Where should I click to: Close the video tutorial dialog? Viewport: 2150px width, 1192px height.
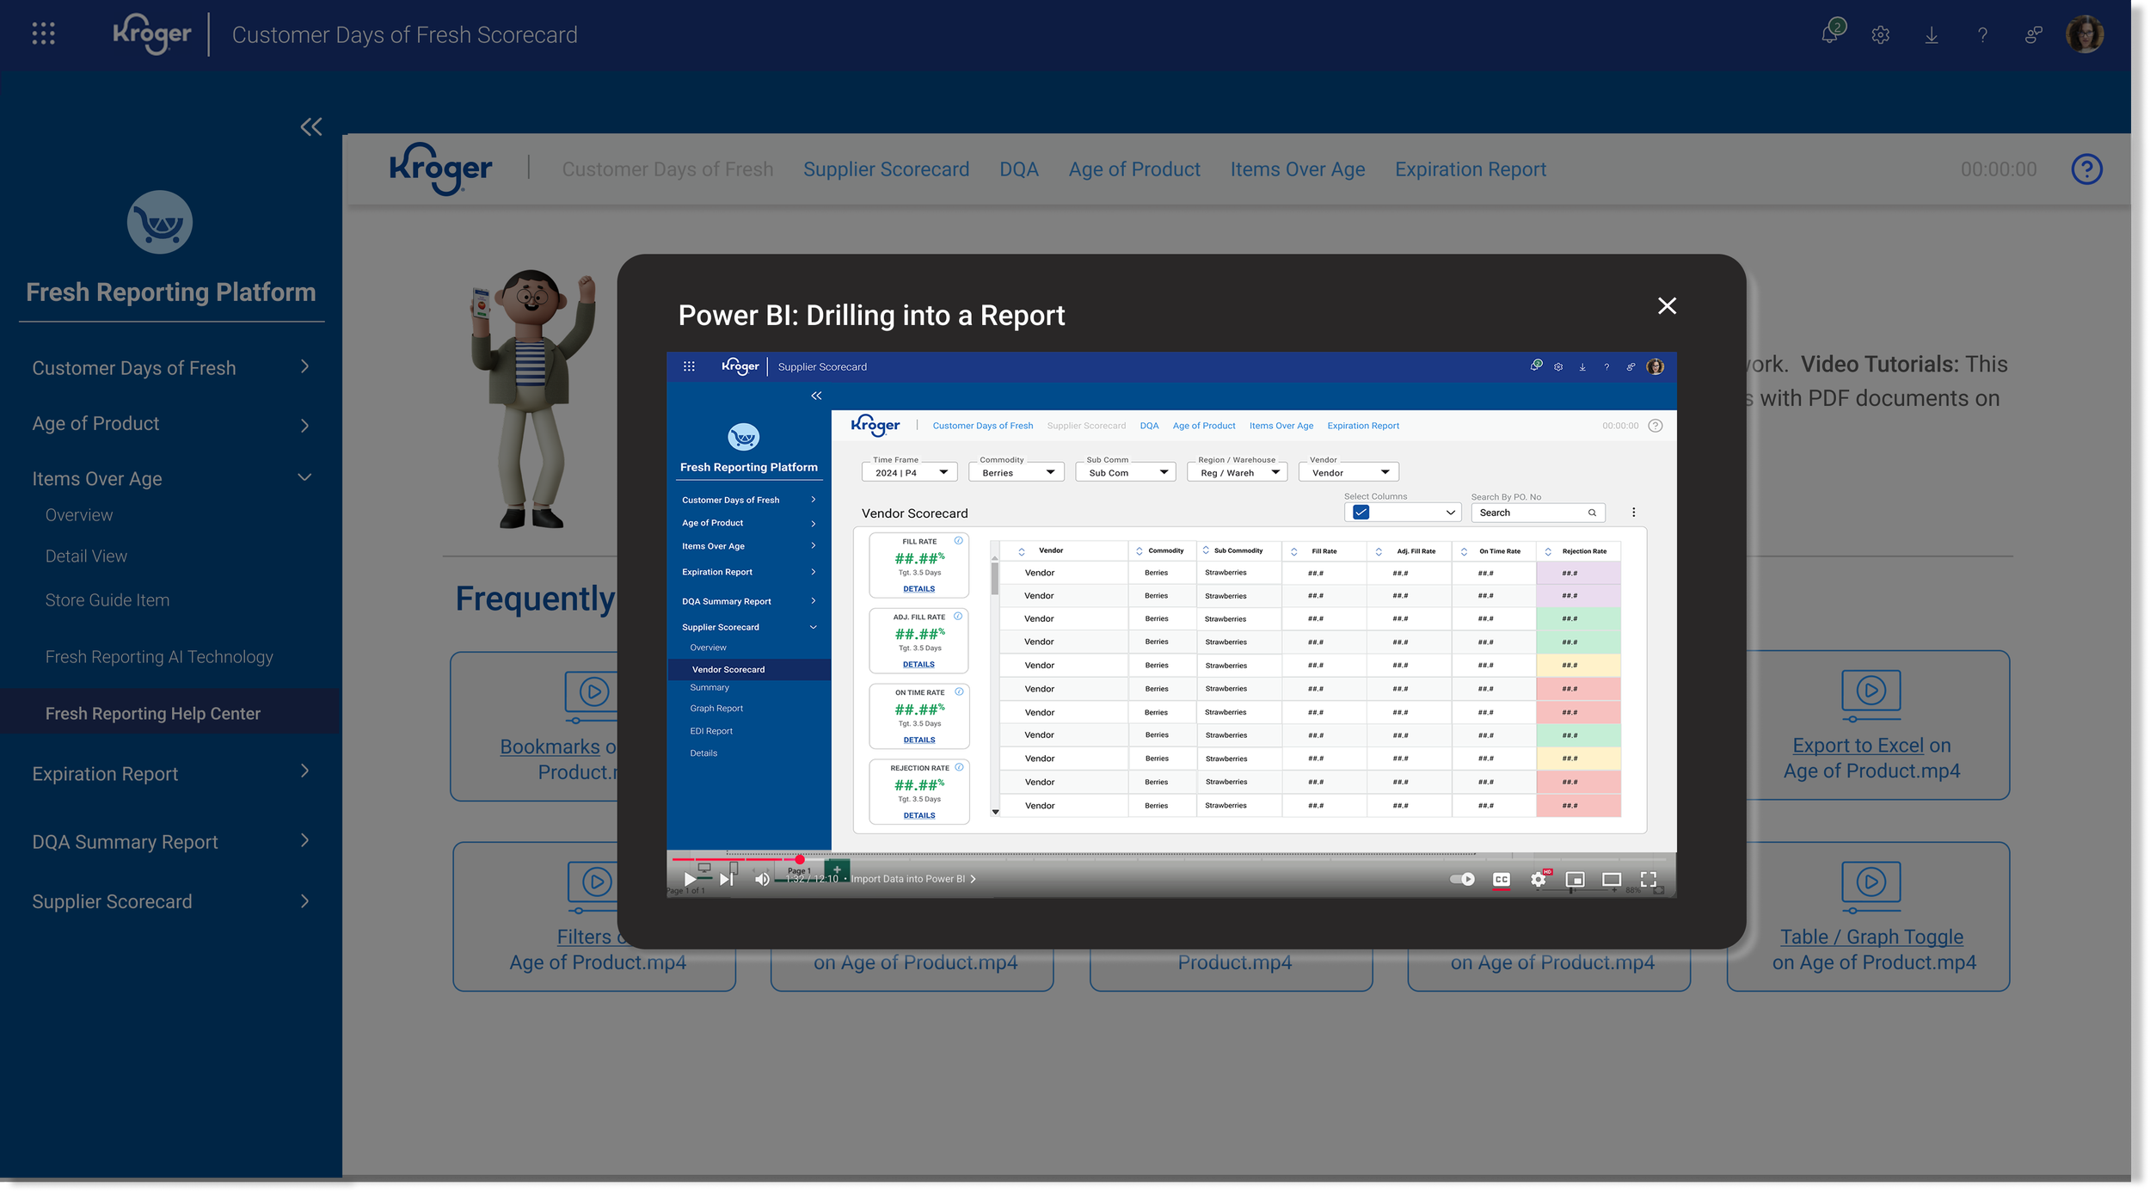pyautogui.click(x=1667, y=306)
